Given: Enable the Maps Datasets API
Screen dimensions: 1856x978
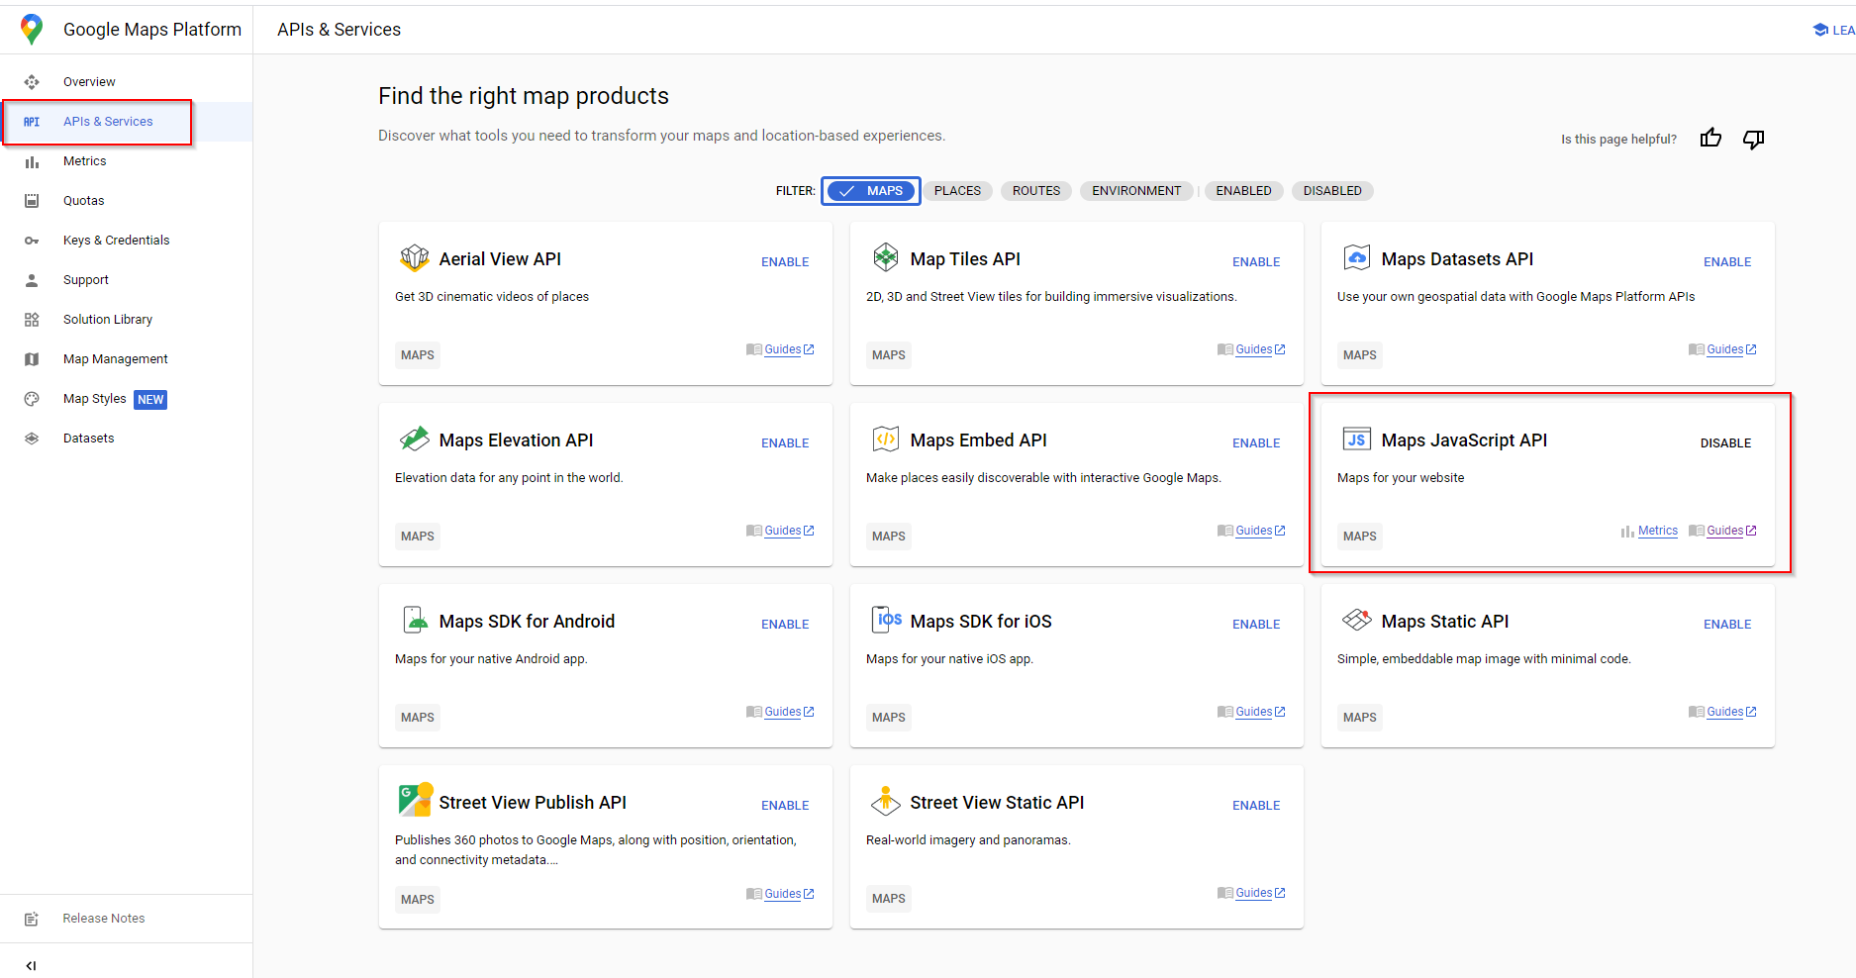Looking at the screenshot, I should [1727, 262].
